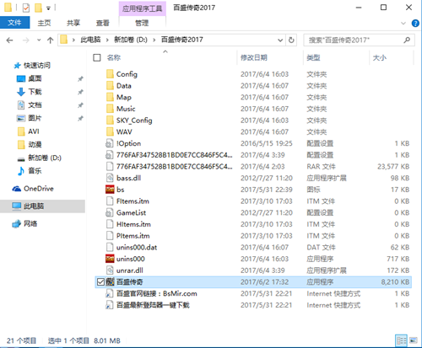This screenshot has width=422, height=348.
Task: Select the 应用程序工具 contextual tab
Action: coord(143,8)
